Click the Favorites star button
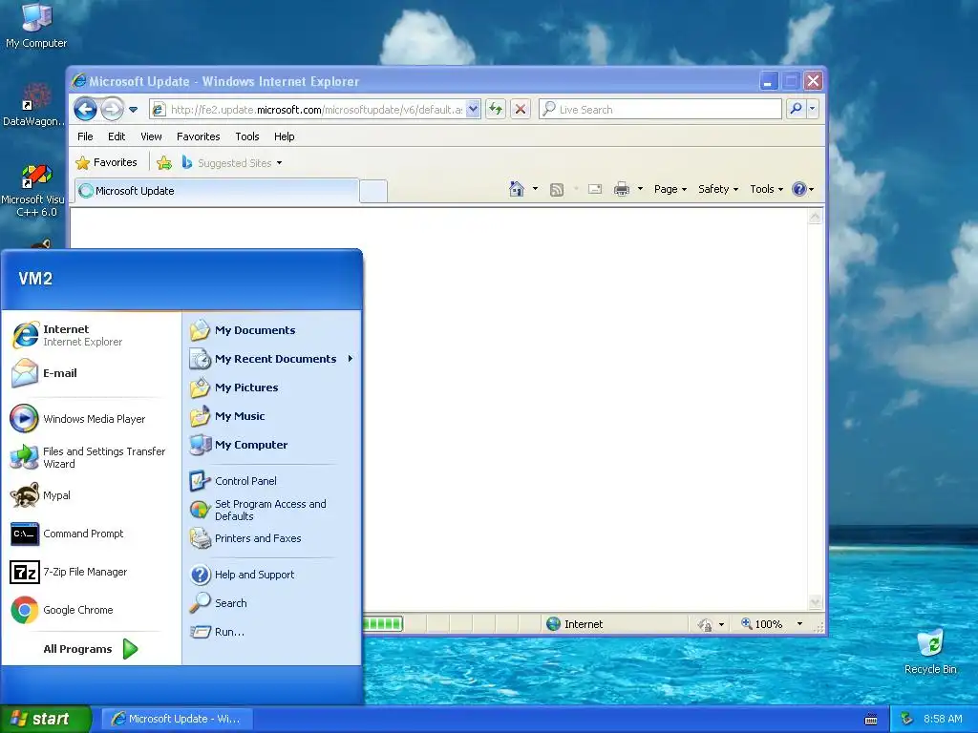Image resolution: width=978 pixels, height=733 pixels. pos(106,162)
